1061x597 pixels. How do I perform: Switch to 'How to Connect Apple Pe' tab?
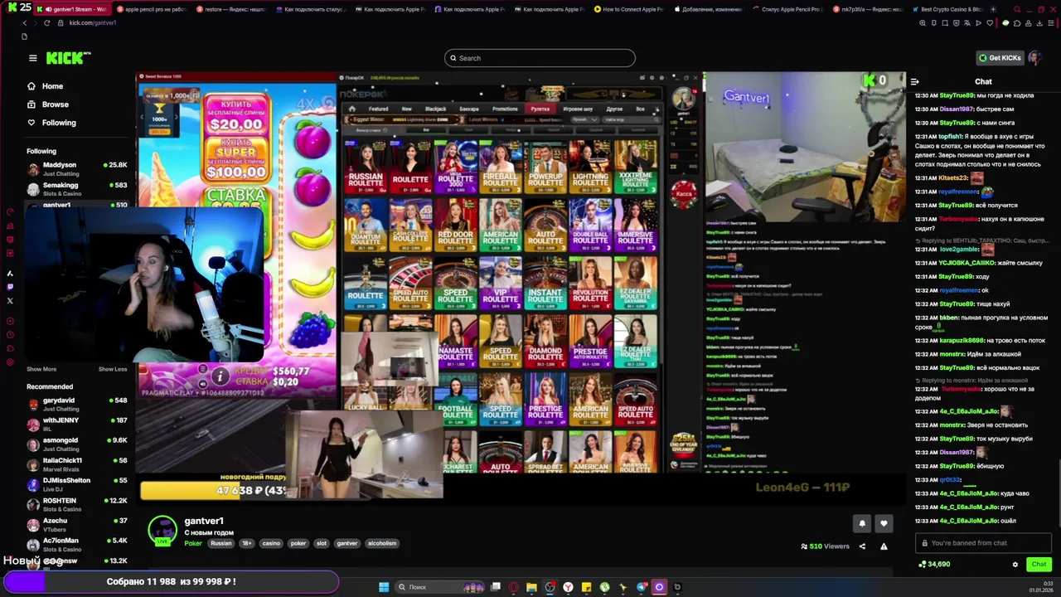(628, 9)
